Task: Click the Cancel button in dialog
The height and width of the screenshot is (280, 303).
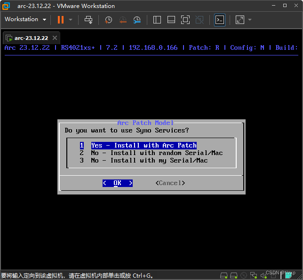Action: point(170,183)
